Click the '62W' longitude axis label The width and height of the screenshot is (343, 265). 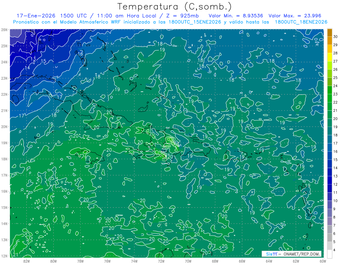[x=296, y=261]
